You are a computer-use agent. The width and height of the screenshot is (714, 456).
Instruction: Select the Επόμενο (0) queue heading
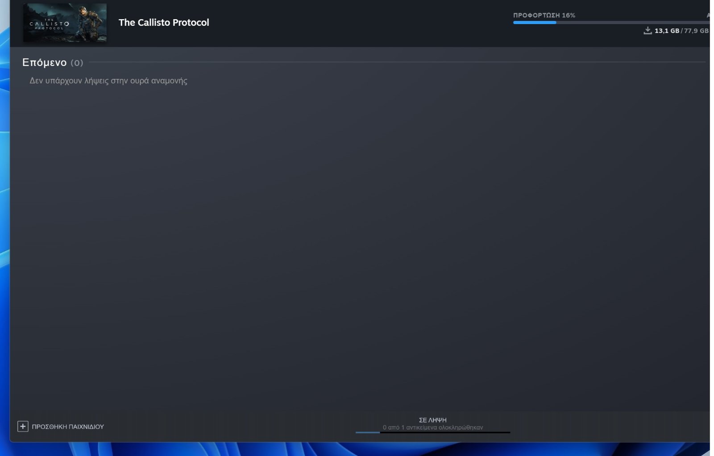pyautogui.click(x=53, y=62)
